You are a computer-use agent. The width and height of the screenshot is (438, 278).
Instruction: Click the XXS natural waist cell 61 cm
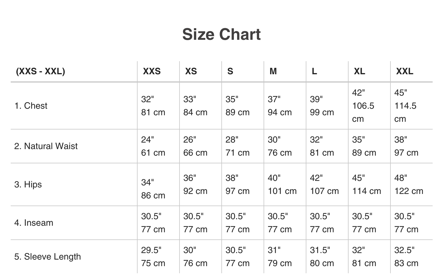153,153
